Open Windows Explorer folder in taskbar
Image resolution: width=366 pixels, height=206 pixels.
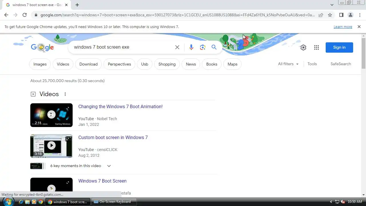click(27, 202)
